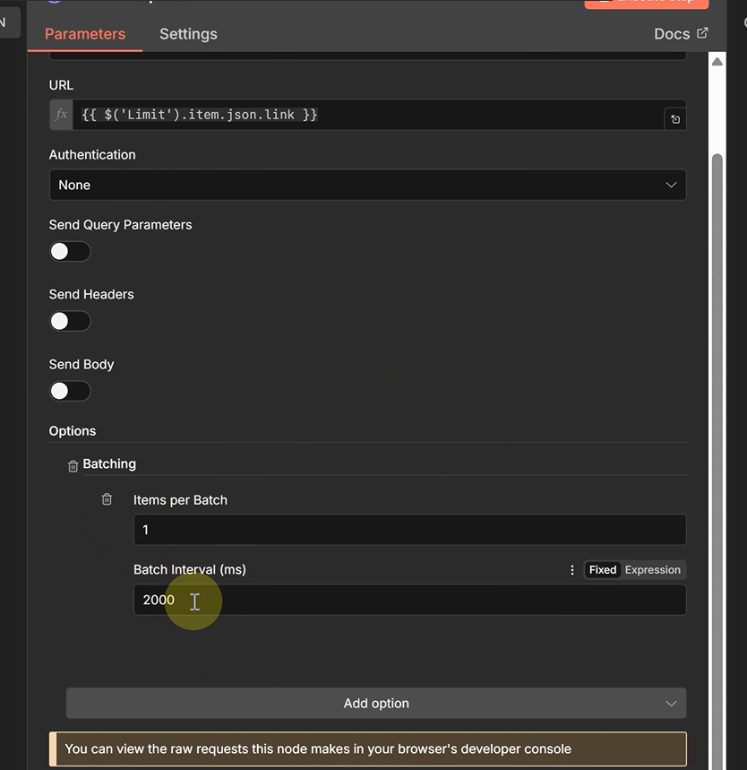Select Fixed mode for Batch Interval

coord(603,570)
